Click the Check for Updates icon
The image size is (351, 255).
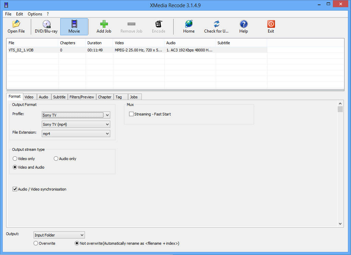point(216,24)
